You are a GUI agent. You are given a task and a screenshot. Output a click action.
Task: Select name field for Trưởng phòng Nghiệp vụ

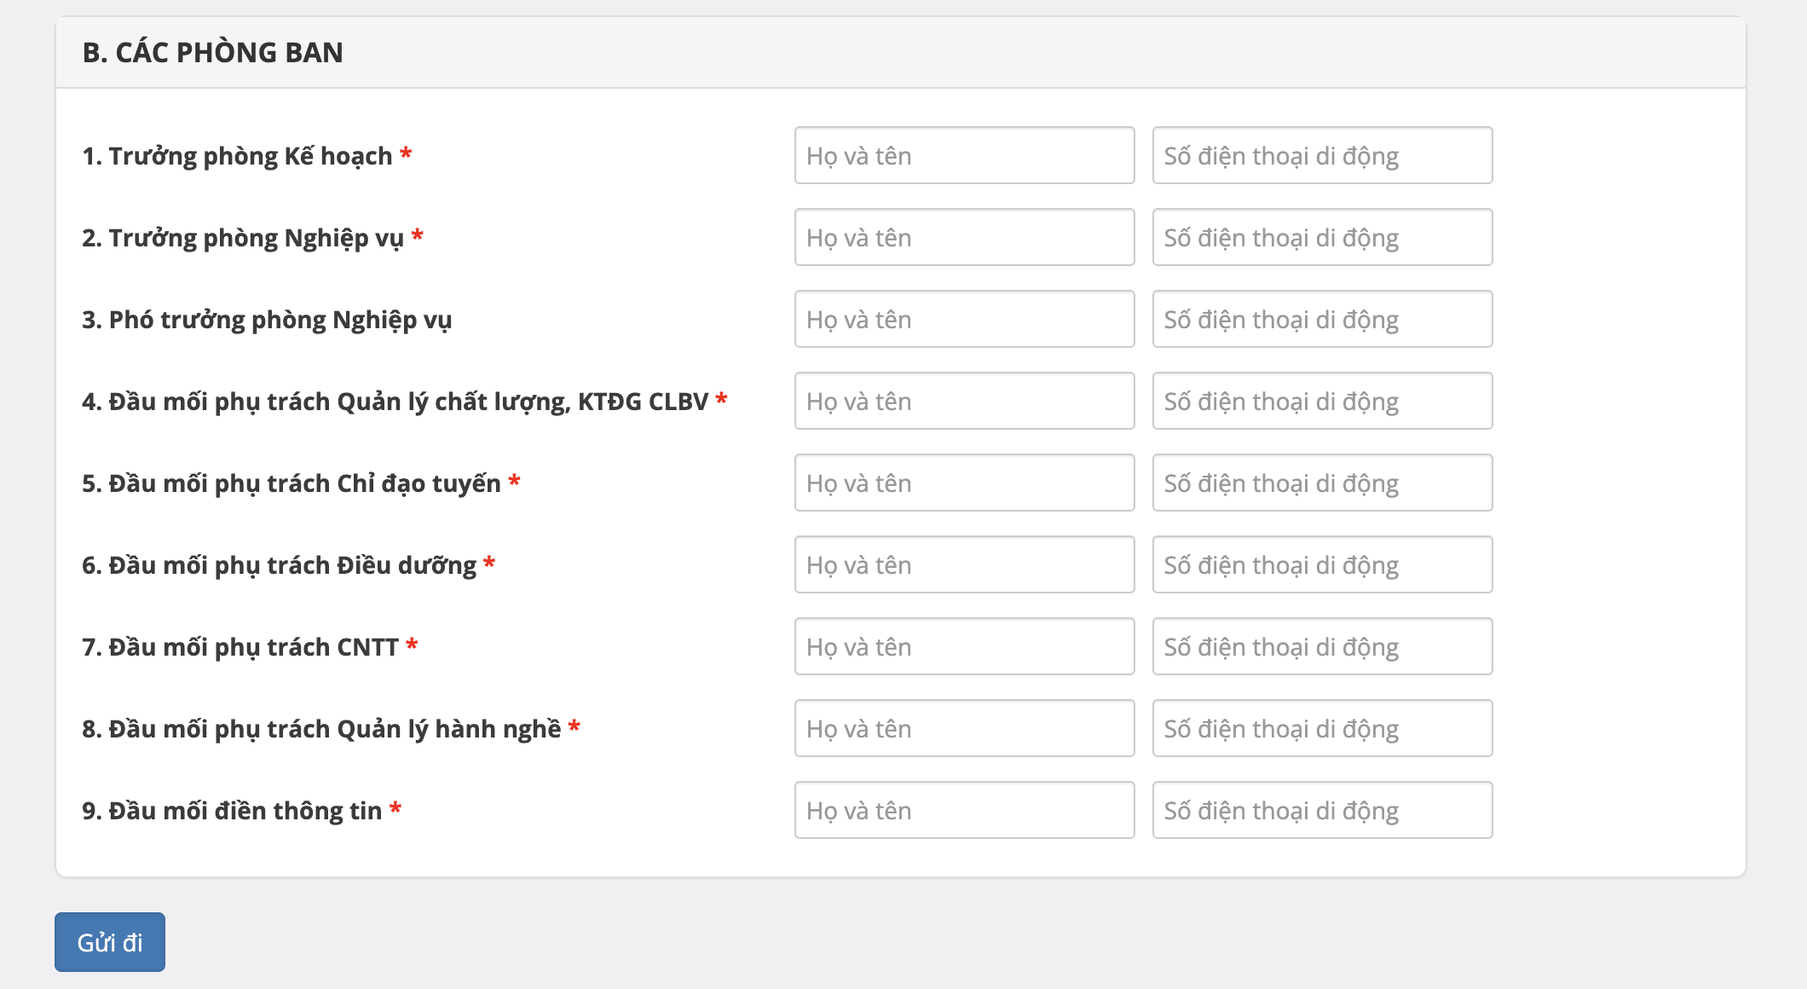pos(964,237)
